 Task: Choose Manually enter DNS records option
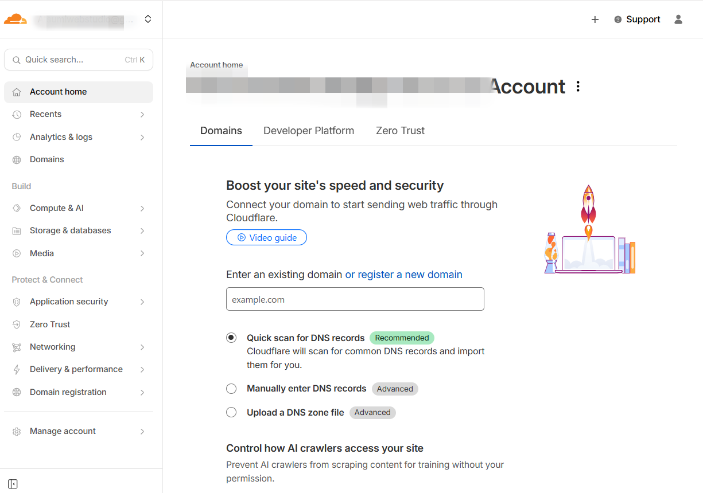tap(231, 389)
